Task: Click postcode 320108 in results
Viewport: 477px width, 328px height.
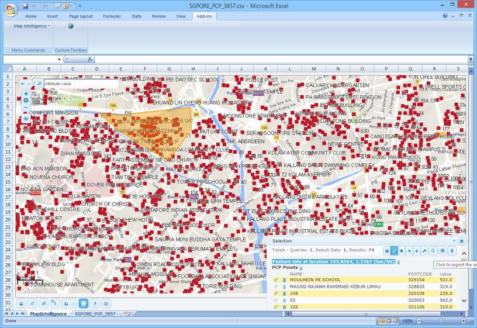Action: [416, 294]
